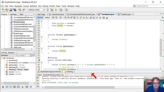This screenshot has height=92, width=164.
Task: Click the Projects panel horizontal scrollbar
Action: pyautogui.click(x=14, y=49)
